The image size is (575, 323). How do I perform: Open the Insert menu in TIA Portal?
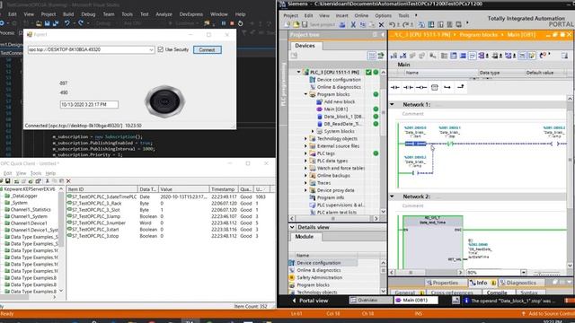tap(341, 16)
